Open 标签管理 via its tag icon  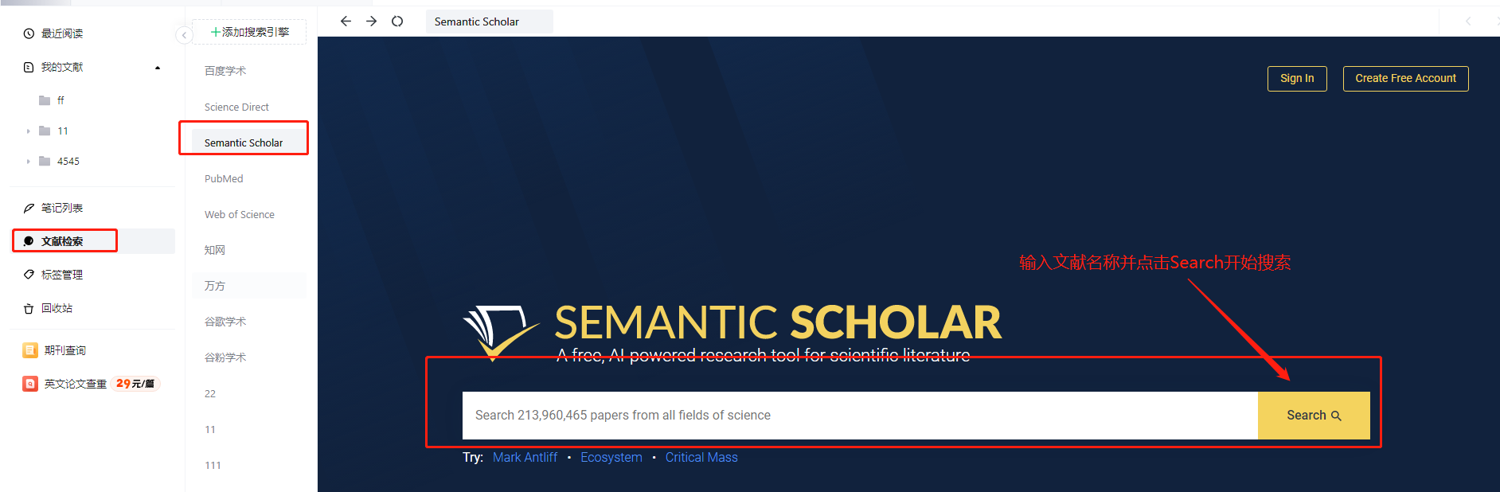point(29,275)
